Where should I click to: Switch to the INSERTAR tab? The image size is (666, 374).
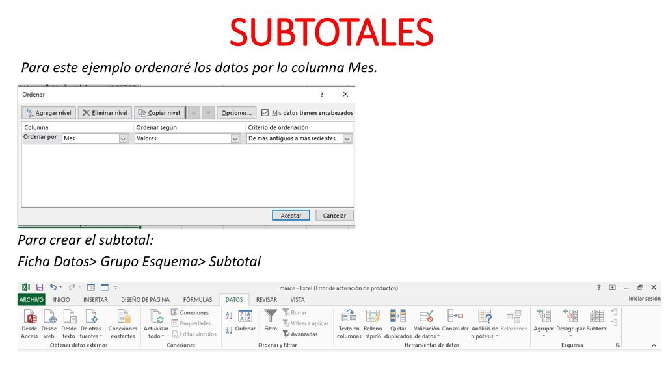pyautogui.click(x=95, y=299)
